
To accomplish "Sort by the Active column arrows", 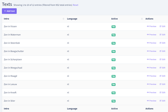I will pyautogui.click(x=142, y=19).
